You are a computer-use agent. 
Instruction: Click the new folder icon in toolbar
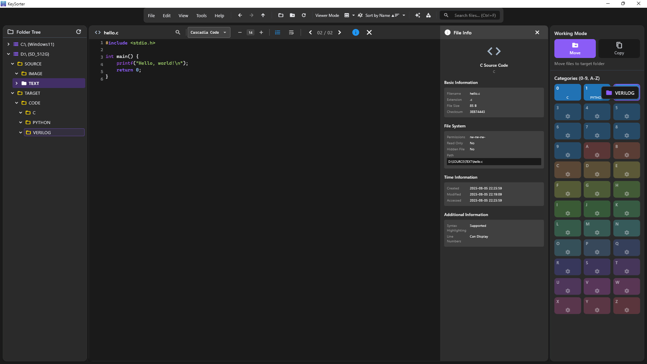click(x=292, y=15)
